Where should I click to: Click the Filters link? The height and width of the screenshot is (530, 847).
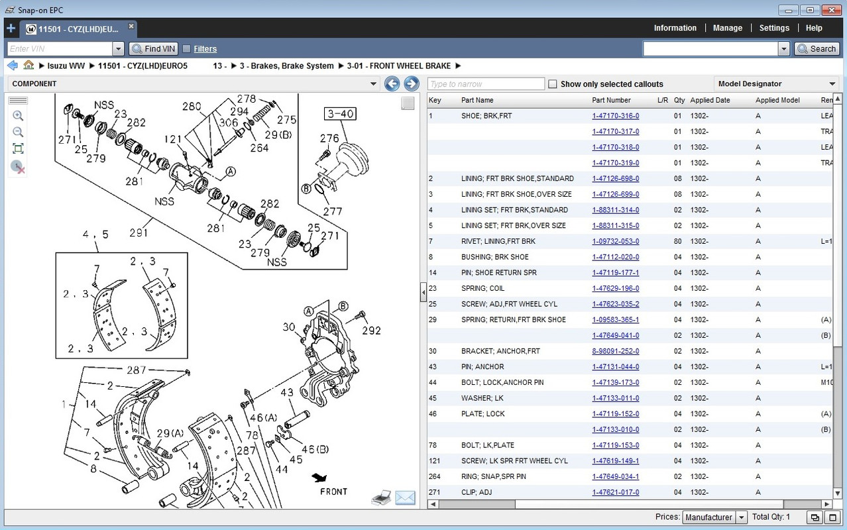point(205,49)
